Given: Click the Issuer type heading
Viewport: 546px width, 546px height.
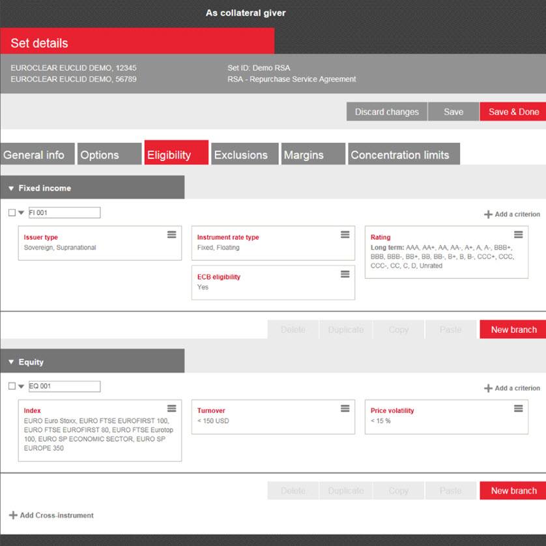Looking at the screenshot, I should pos(41,237).
